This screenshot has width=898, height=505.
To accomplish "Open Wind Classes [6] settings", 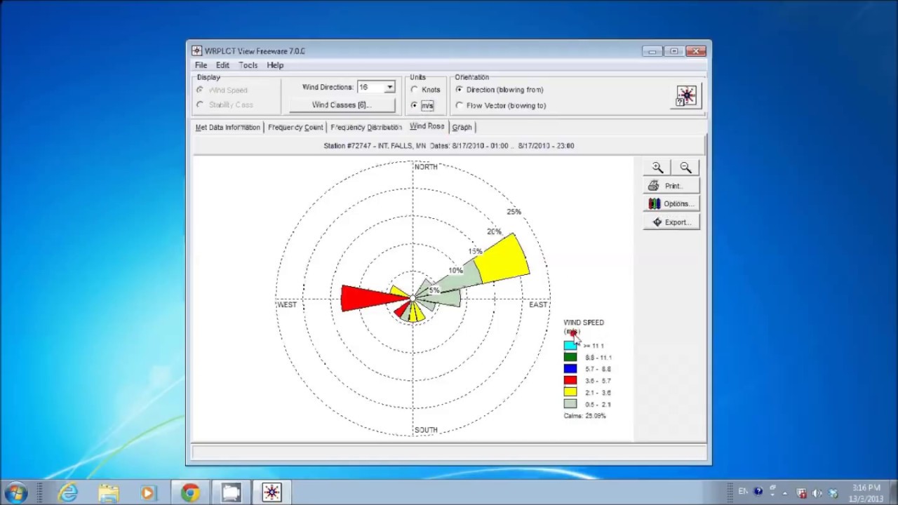I will point(342,105).
